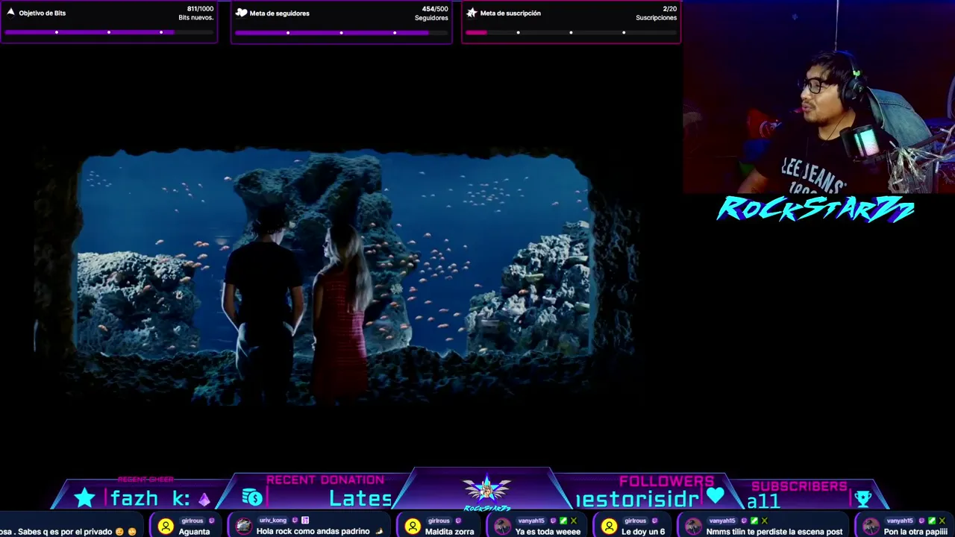
Task: Click the '2/20' subscriptions counter
Action: tap(670, 9)
